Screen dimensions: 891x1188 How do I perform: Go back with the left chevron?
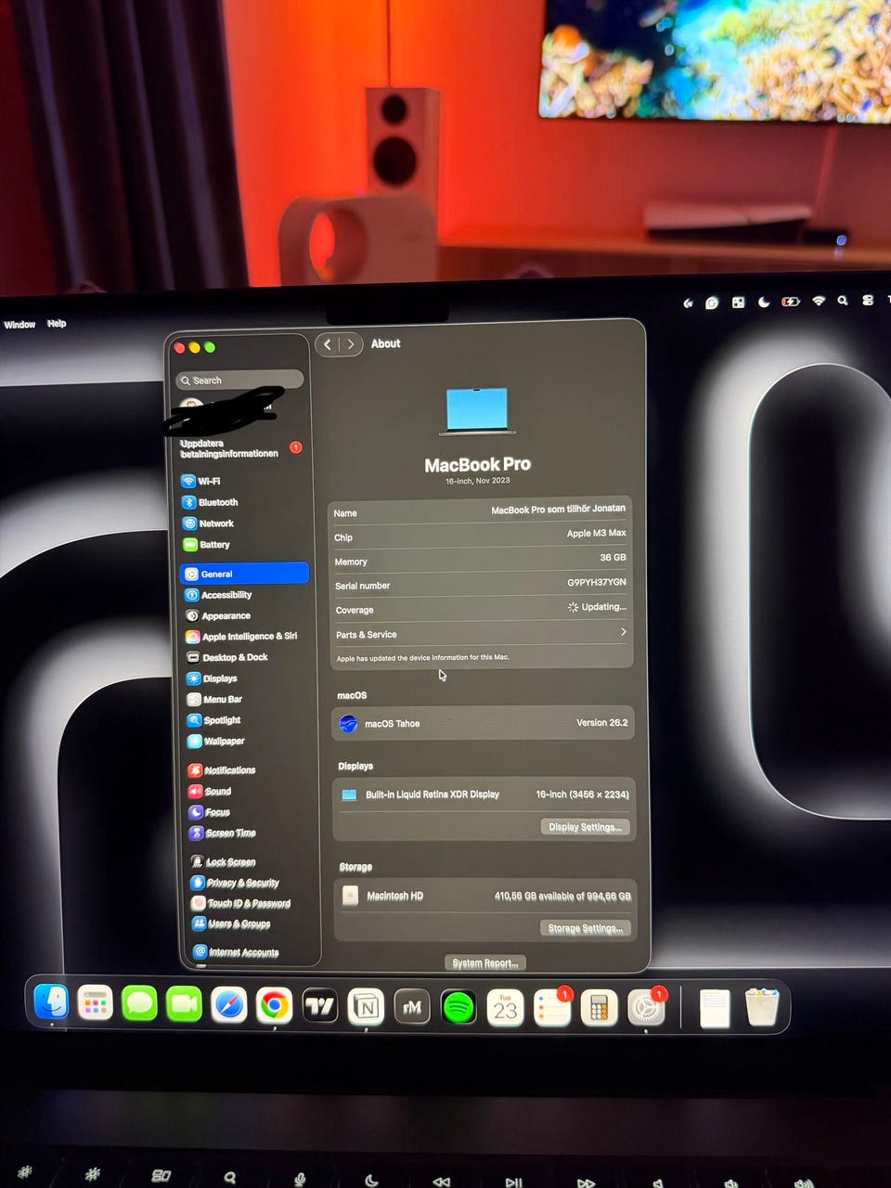pos(328,344)
